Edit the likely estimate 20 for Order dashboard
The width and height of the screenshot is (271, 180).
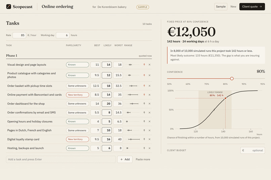pyautogui.click(x=107, y=104)
